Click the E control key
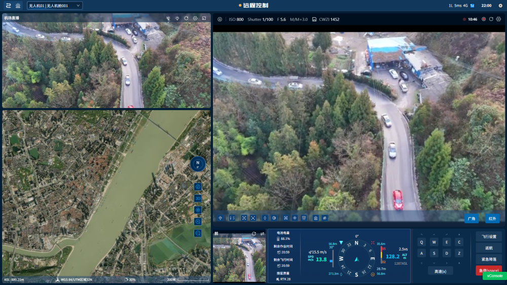Screen dimensions: 507x285 click(447, 242)
